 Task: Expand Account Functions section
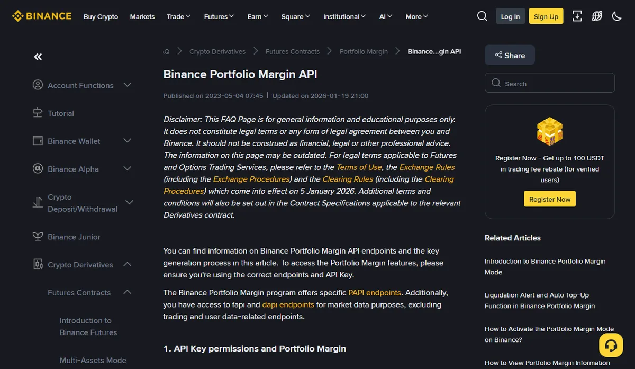(127, 85)
